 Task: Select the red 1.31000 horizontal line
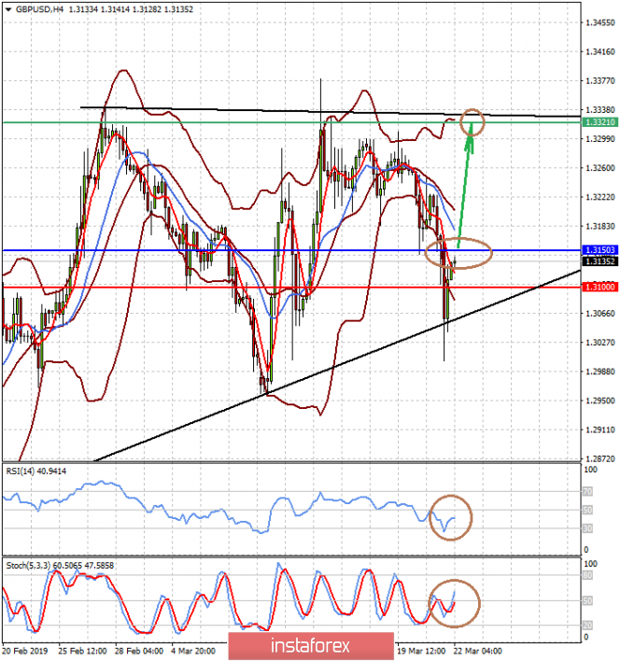point(291,287)
